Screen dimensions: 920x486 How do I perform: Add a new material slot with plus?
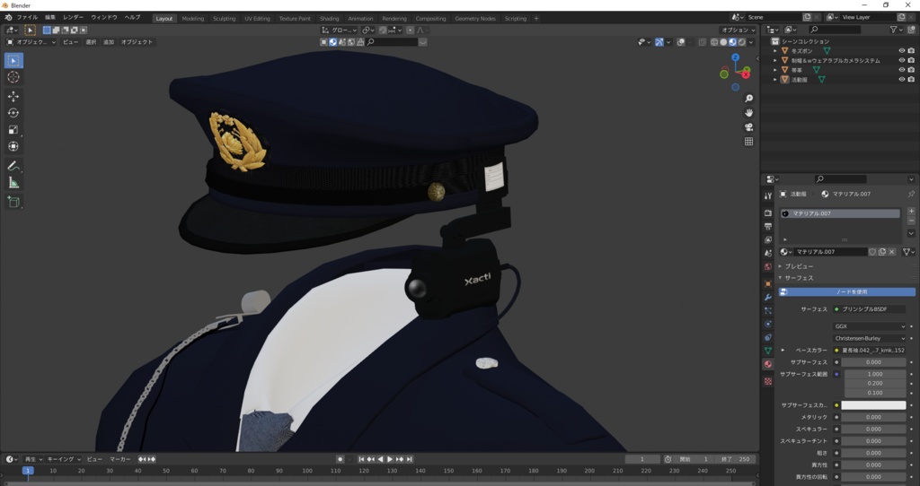[911, 211]
